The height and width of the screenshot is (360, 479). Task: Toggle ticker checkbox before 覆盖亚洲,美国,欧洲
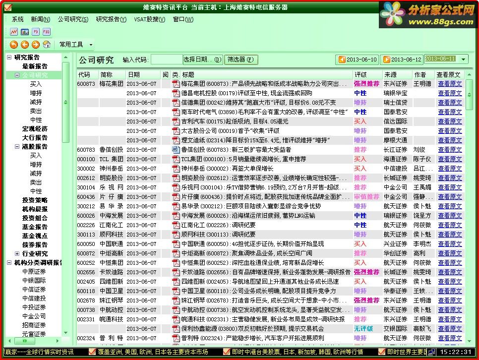tap(92, 352)
